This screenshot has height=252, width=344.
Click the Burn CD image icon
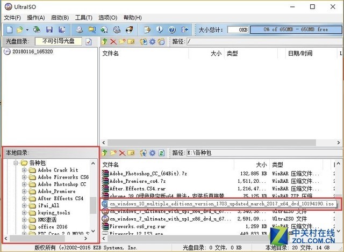click(x=117, y=29)
